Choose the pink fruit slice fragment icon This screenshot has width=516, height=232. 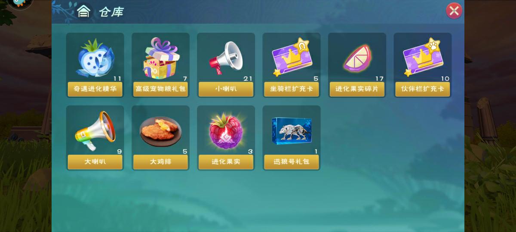[x=357, y=58]
